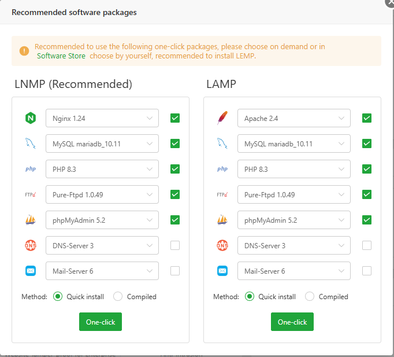Open Apache 2.4 version dropdown
This screenshot has width=394, height=357.
coord(294,118)
